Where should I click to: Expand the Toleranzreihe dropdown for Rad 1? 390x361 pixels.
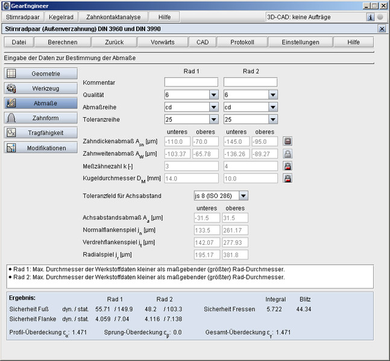(x=213, y=119)
